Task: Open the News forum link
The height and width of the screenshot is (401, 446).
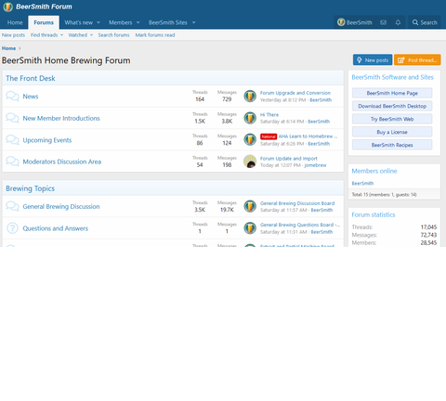Action: coord(31,97)
